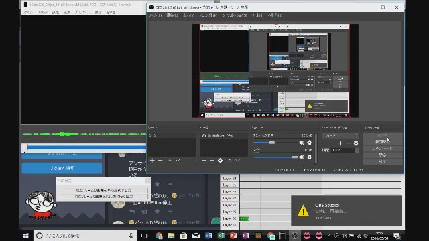The image size is (429, 241).
Task: Select the scene entry in Scenes list
Action: pyautogui.click(x=172, y=135)
